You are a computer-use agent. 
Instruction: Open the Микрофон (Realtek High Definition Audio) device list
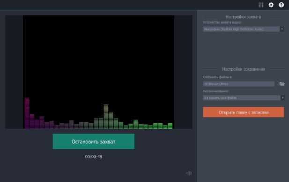pyautogui.click(x=241, y=29)
